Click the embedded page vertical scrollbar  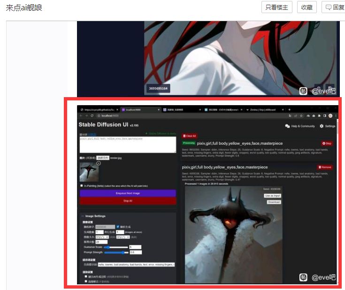337,201
